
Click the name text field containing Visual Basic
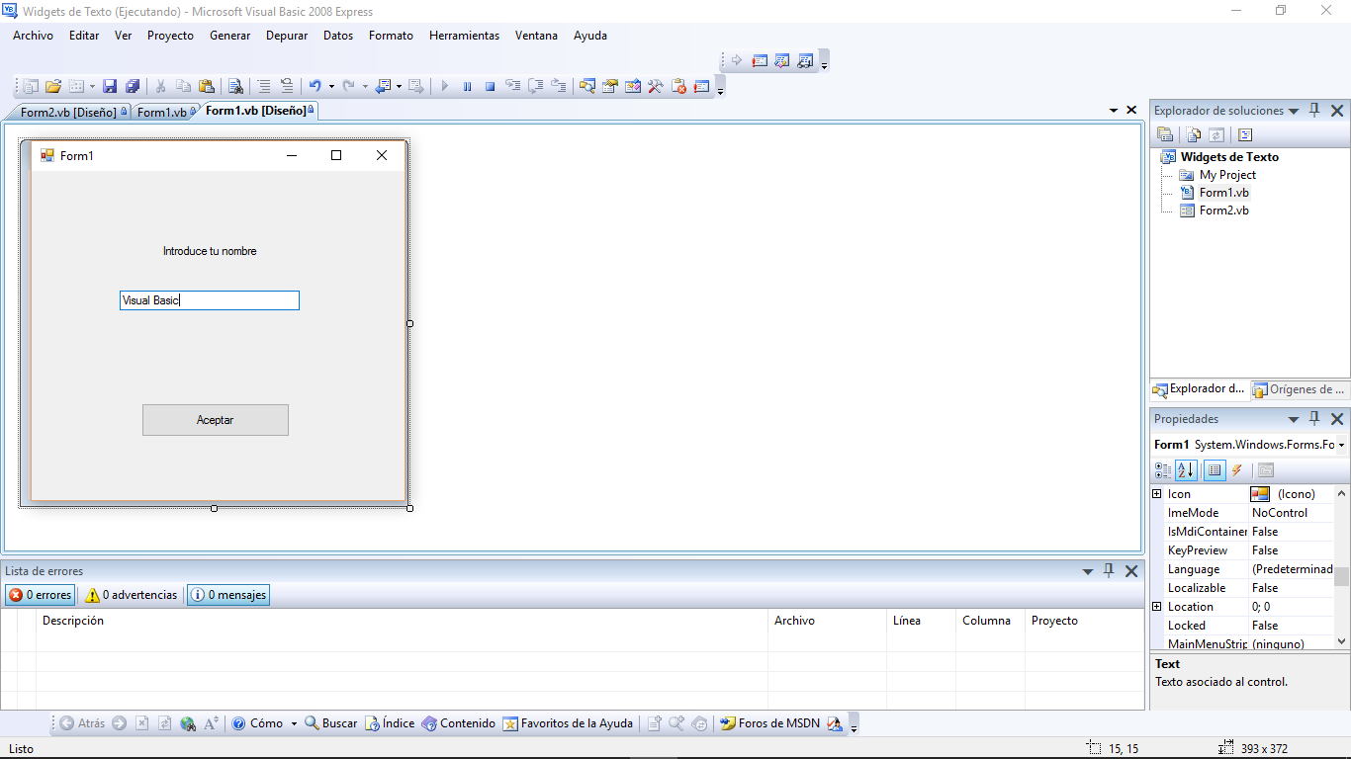coord(209,300)
